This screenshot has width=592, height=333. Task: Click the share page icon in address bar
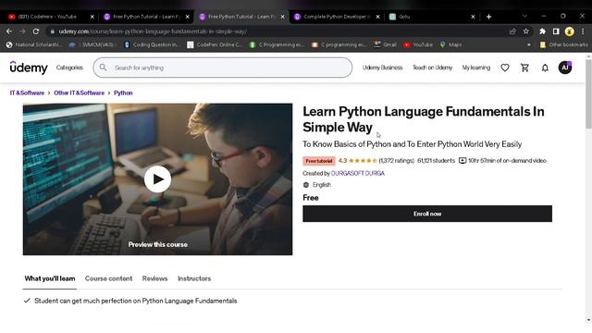[x=512, y=31]
